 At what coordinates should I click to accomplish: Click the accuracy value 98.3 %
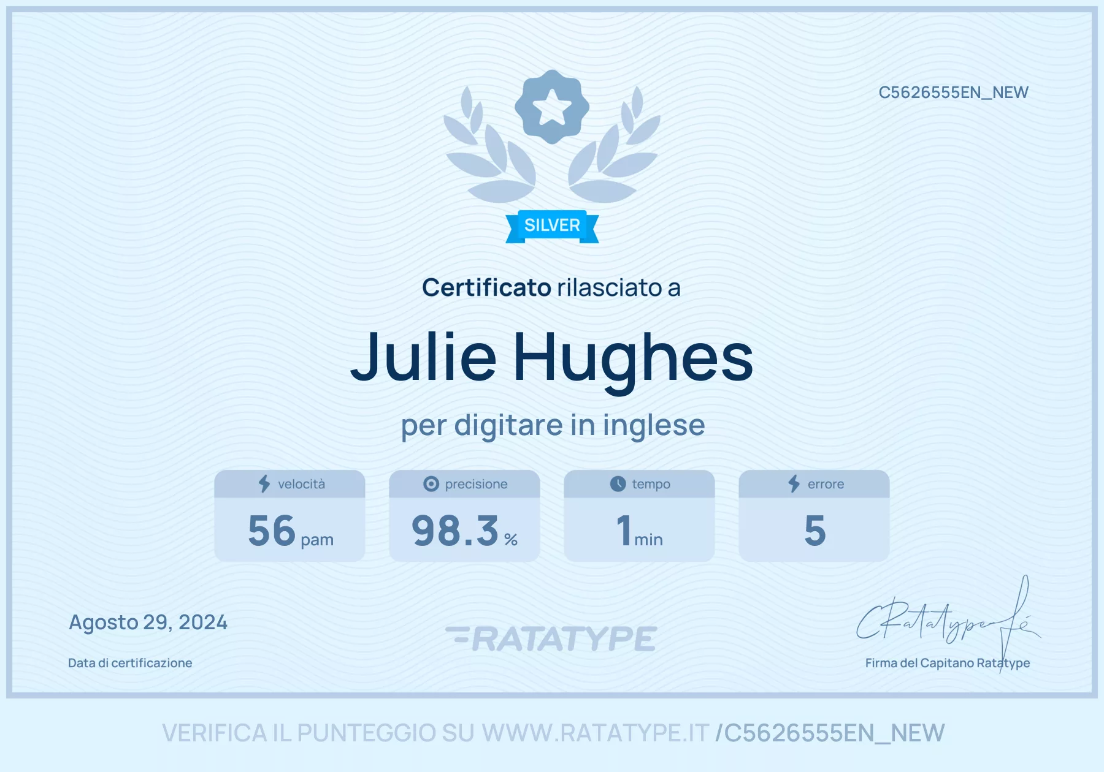[465, 531]
